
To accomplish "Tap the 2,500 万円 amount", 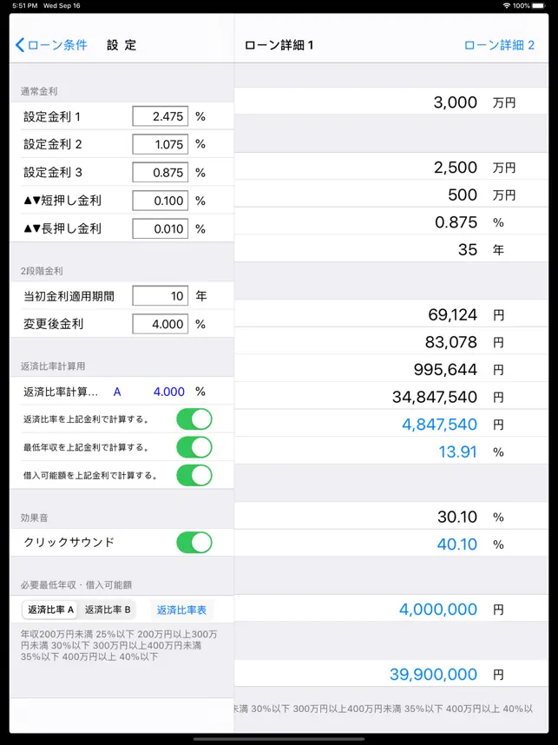I will click(x=455, y=168).
